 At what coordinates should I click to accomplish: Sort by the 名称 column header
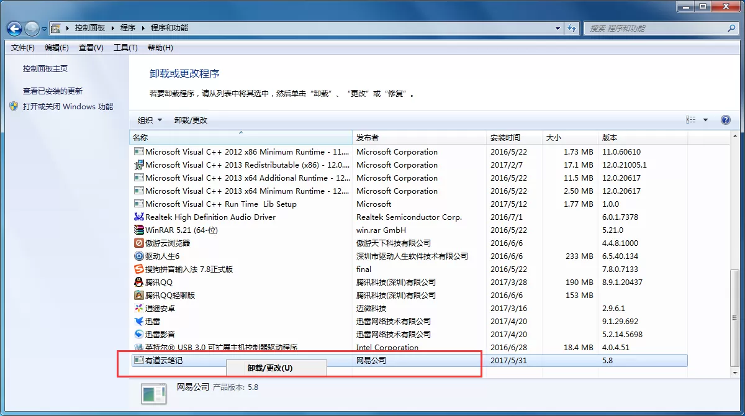coord(241,138)
